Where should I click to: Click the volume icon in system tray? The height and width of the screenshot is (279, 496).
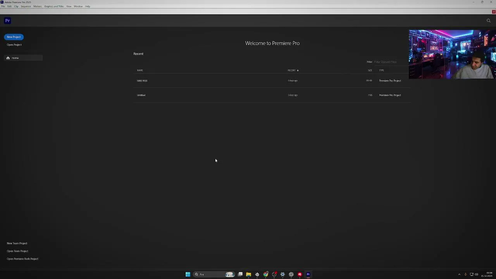[477, 274]
